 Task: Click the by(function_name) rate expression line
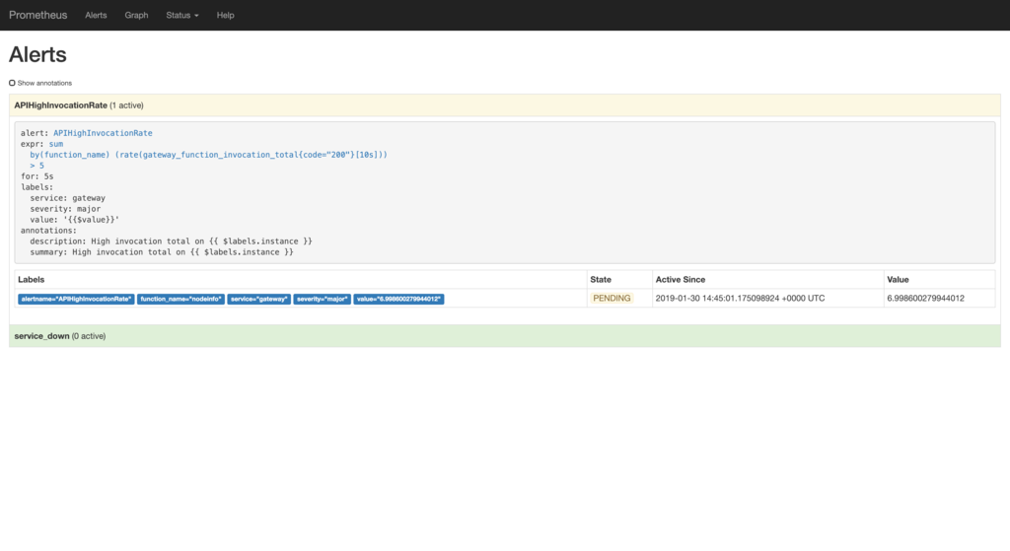[209, 155]
